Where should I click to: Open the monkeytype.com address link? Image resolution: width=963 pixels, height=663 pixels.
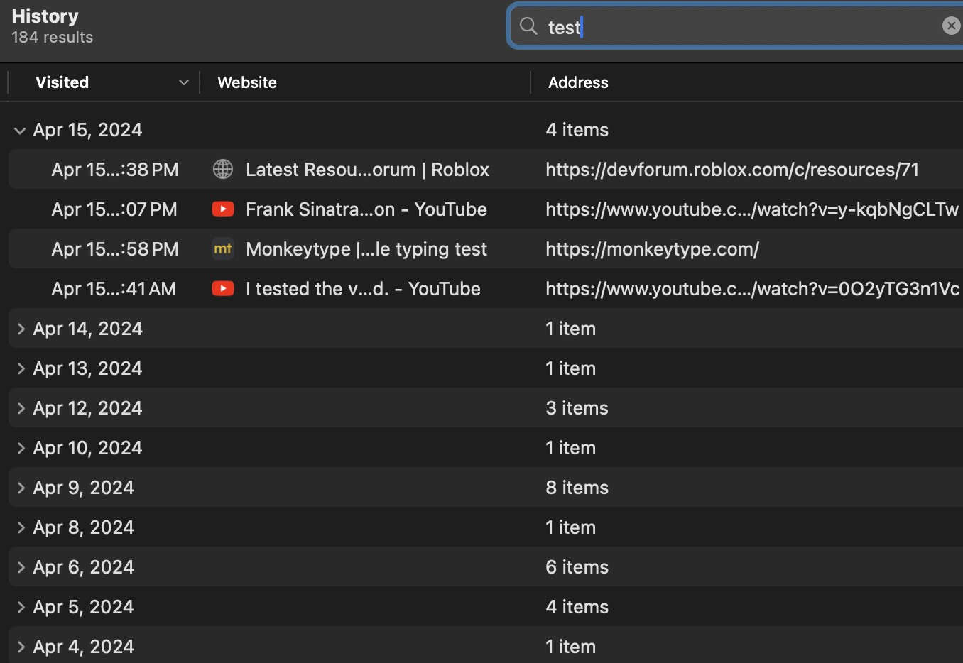(652, 249)
